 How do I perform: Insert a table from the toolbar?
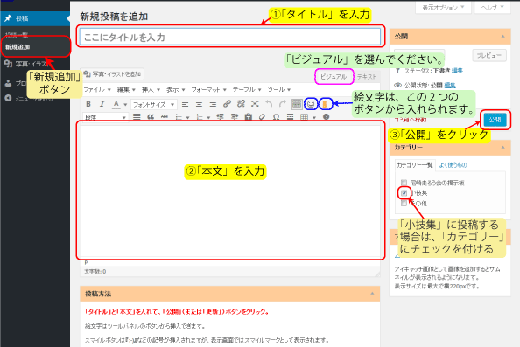pos(304,116)
